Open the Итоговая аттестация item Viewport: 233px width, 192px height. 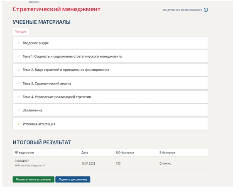click(x=110, y=124)
